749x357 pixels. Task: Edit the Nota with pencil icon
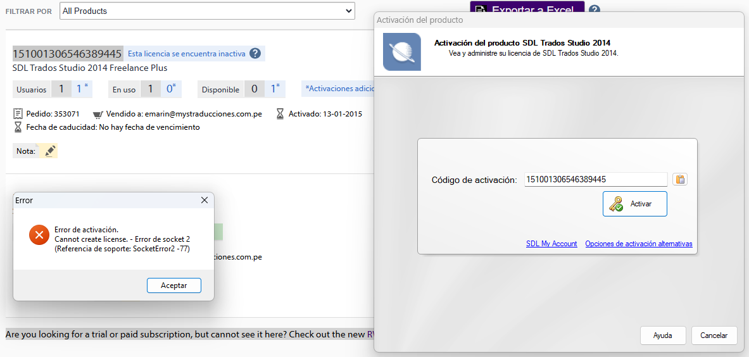click(49, 151)
